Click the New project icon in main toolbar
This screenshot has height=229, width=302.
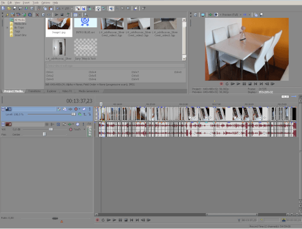coord(3,8)
